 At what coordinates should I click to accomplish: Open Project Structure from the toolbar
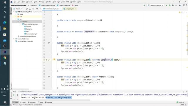pyautogui.click(x=180, y=5)
